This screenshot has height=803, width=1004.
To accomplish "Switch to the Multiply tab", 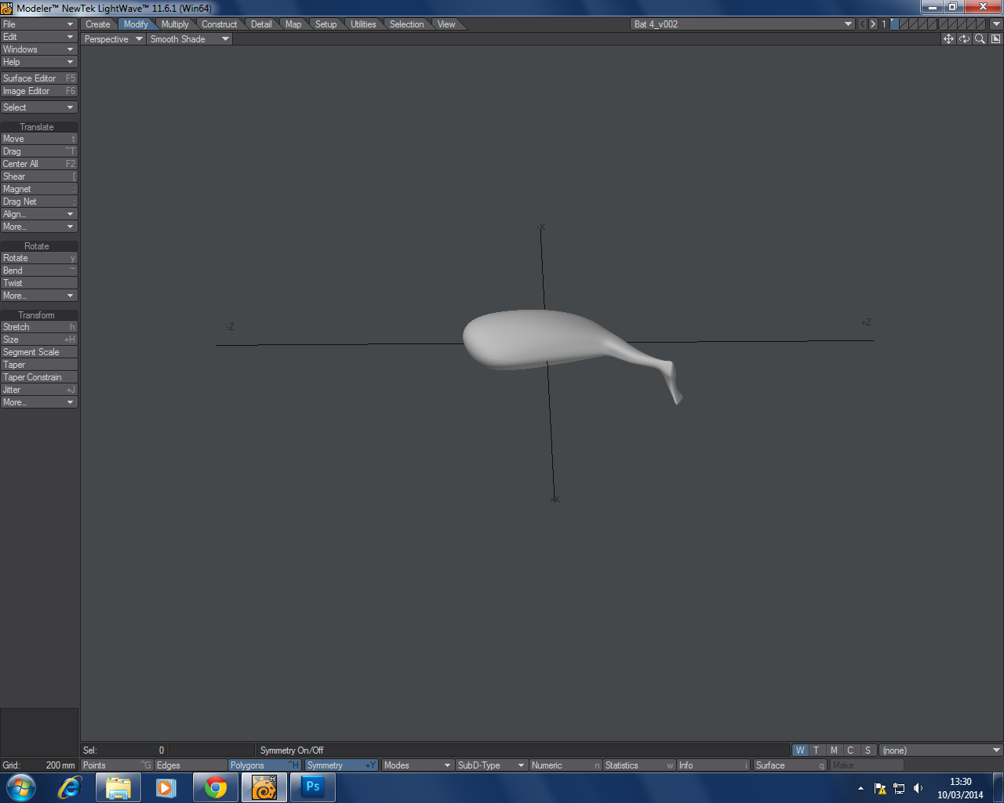I will [174, 24].
